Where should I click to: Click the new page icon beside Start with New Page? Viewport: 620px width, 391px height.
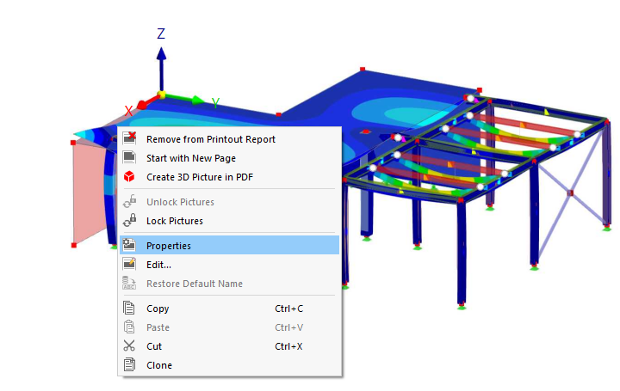pyautogui.click(x=129, y=157)
